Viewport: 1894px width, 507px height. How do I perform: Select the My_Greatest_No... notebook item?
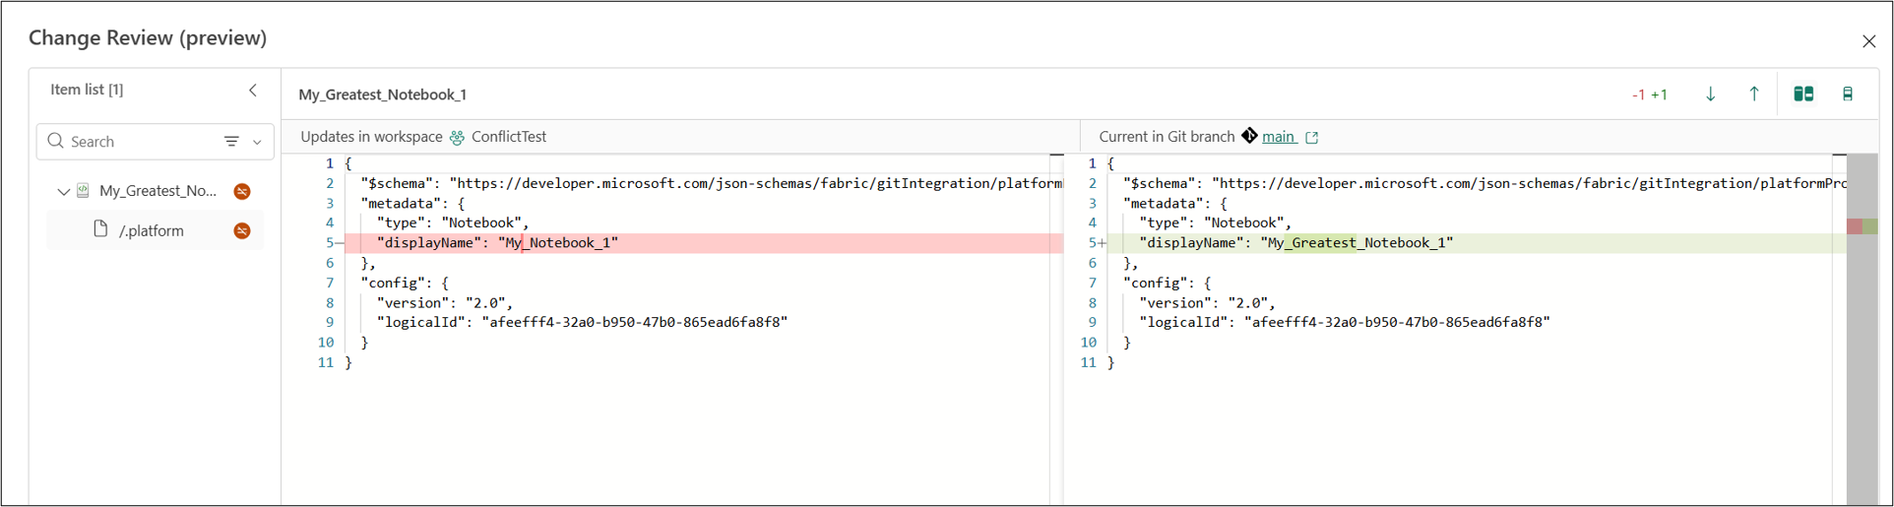pyautogui.click(x=158, y=191)
